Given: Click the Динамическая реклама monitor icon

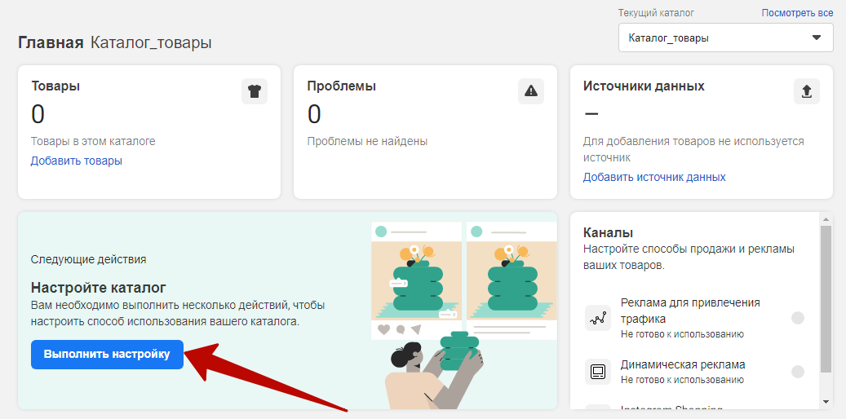Looking at the screenshot, I should pos(598,372).
